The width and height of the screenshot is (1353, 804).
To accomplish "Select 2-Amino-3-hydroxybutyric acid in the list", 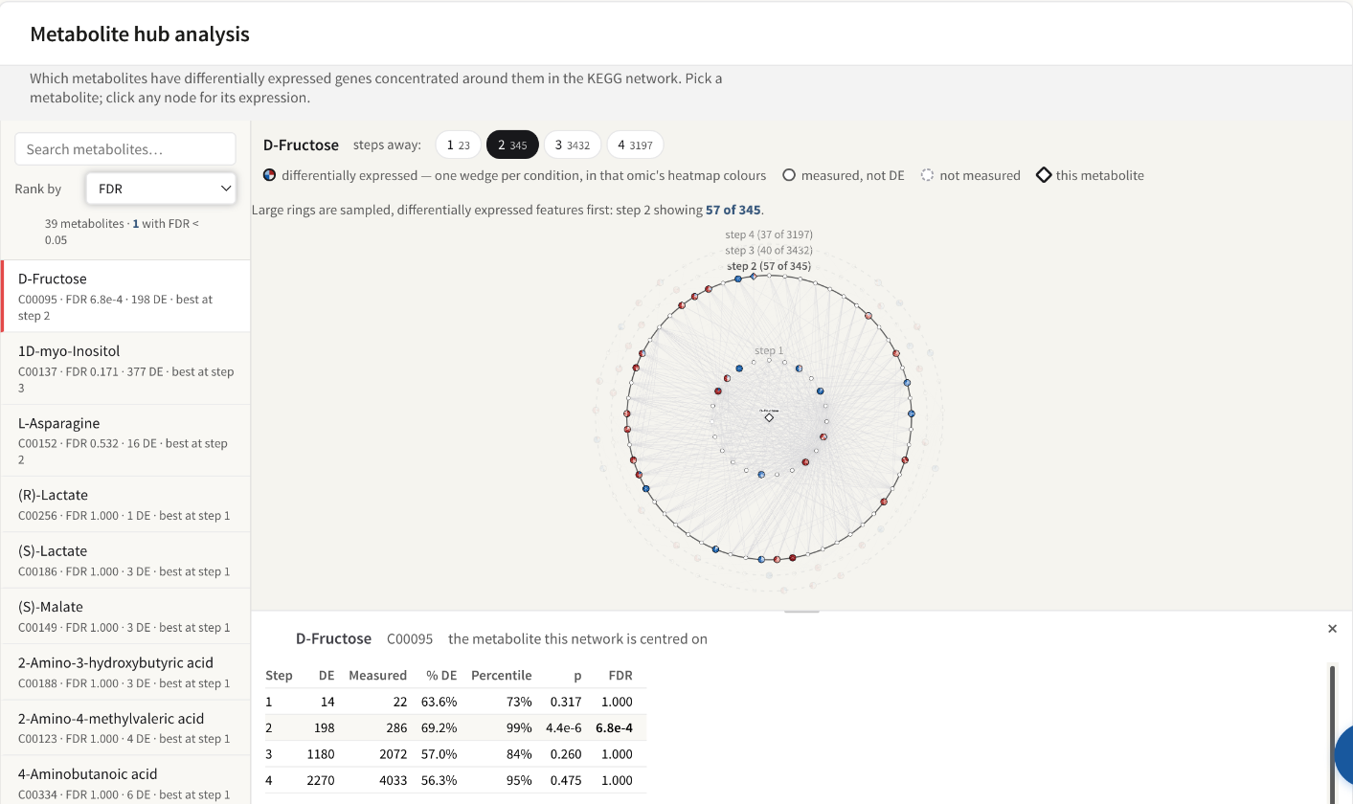I will pyautogui.click(x=125, y=671).
